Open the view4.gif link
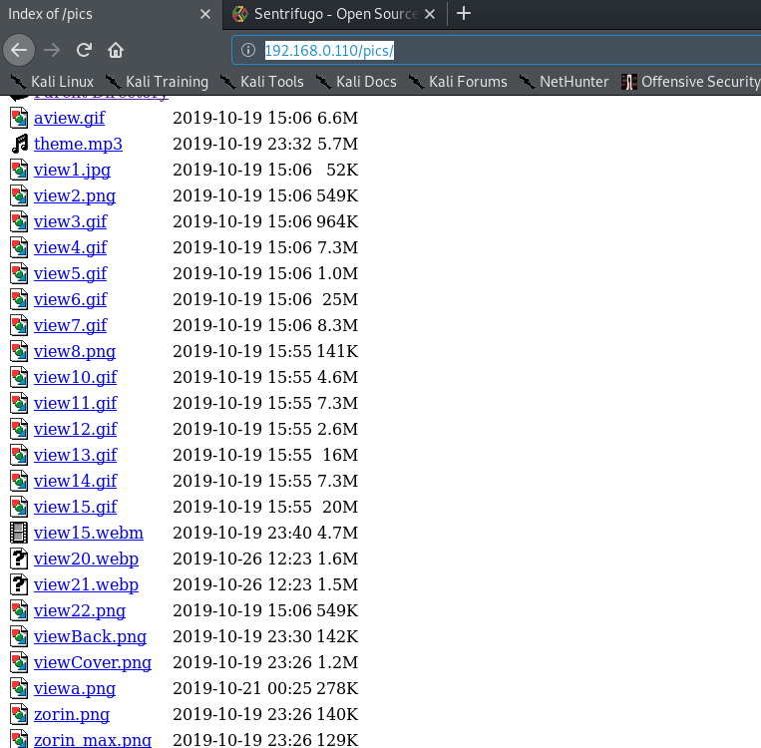Image resolution: width=761 pixels, height=748 pixels. (x=71, y=247)
